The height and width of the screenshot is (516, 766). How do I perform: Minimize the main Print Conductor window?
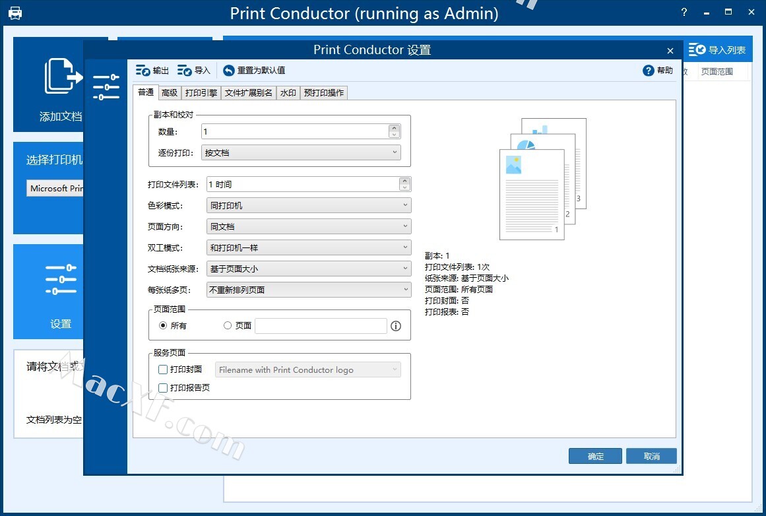[707, 13]
